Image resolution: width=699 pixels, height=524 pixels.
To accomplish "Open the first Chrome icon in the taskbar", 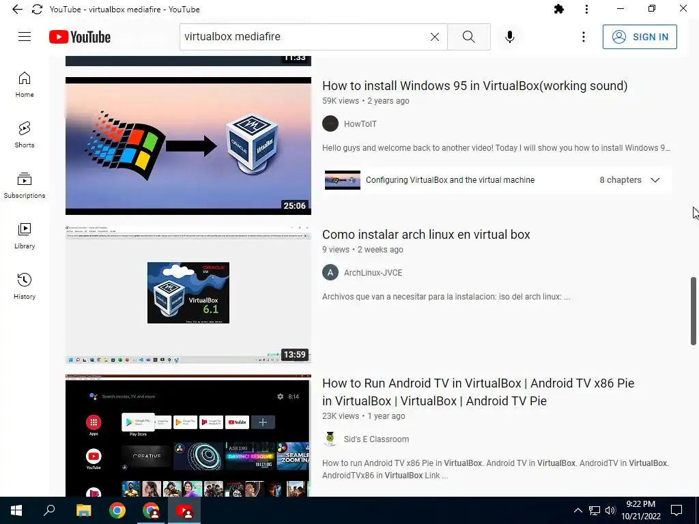I will pos(117,510).
